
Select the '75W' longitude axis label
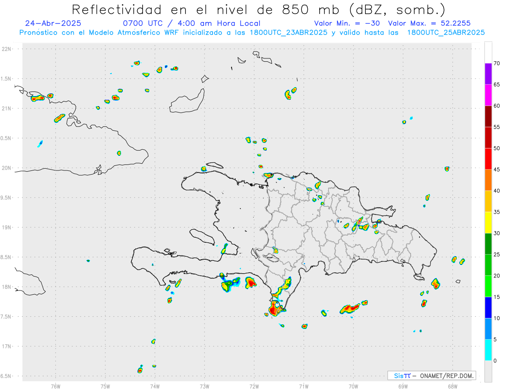(x=105, y=386)
